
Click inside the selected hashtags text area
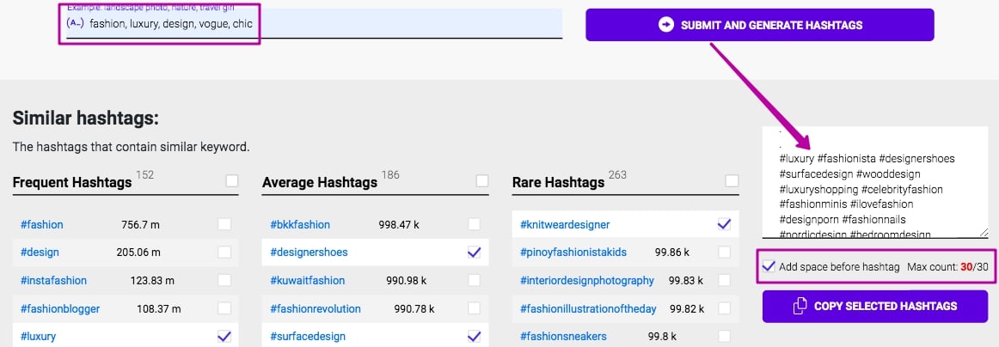874,181
